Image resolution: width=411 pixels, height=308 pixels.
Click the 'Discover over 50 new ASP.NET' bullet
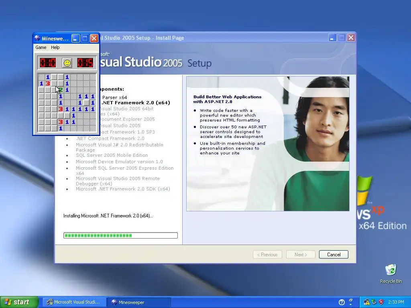click(233, 132)
